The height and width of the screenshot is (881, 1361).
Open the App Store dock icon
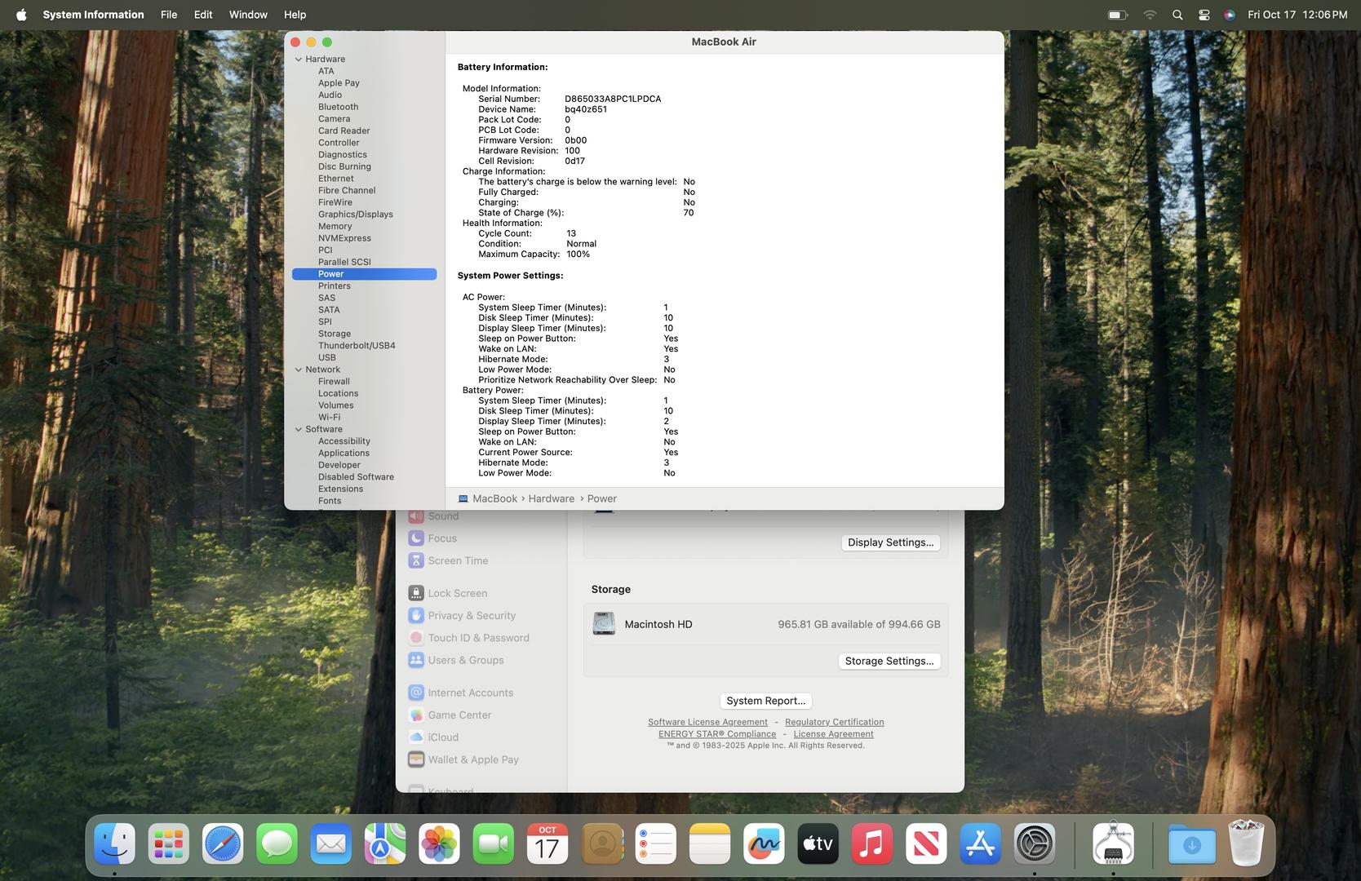(x=980, y=843)
